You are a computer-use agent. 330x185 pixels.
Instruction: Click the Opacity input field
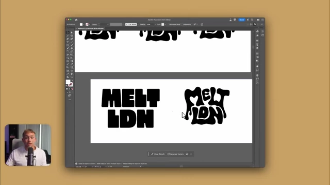click(x=150, y=25)
